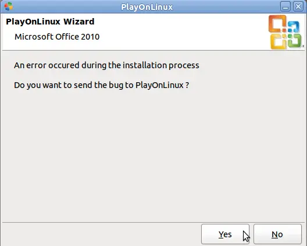Image resolution: width=307 pixels, height=246 pixels.
Task: Click the Microsoft Office 2010 logo
Action: pyautogui.click(x=285, y=32)
